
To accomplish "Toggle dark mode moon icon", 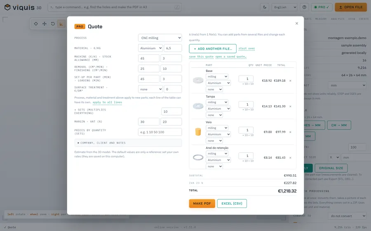I will (265, 7).
